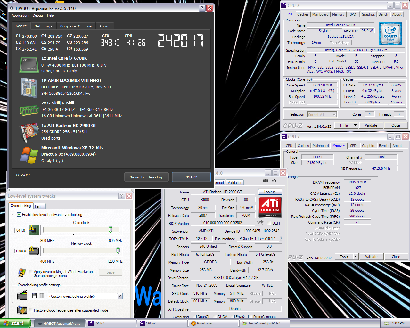
Task: Open the Help menu in Aquamark
Action: point(51,15)
